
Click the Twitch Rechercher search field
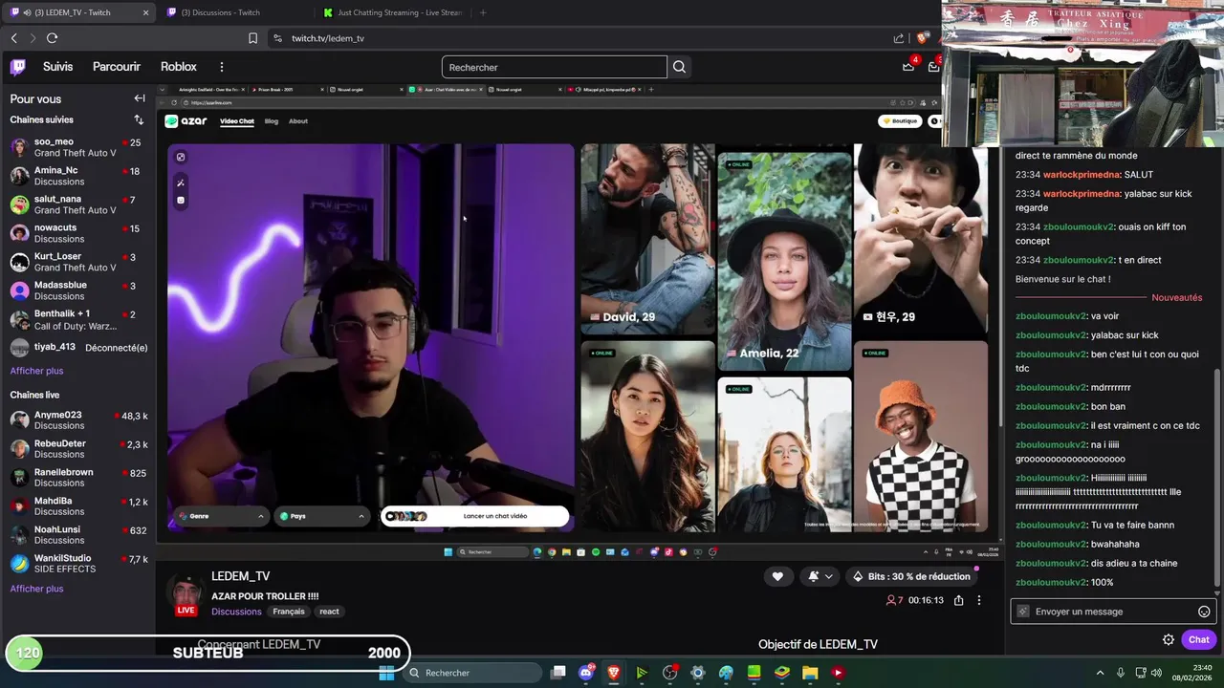(554, 67)
